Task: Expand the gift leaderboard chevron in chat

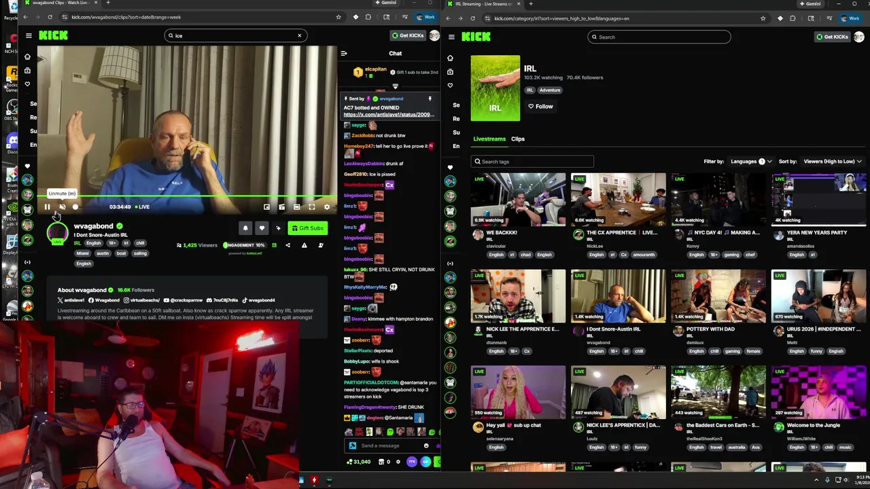Action: (395, 86)
